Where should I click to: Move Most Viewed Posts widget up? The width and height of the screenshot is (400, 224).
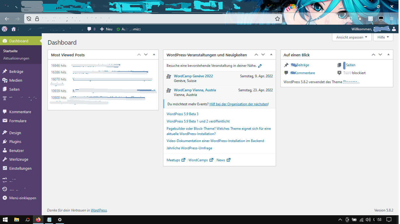click(x=139, y=55)
